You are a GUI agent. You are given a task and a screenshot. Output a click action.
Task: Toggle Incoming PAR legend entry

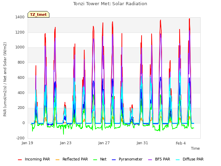tap(34, 159)
